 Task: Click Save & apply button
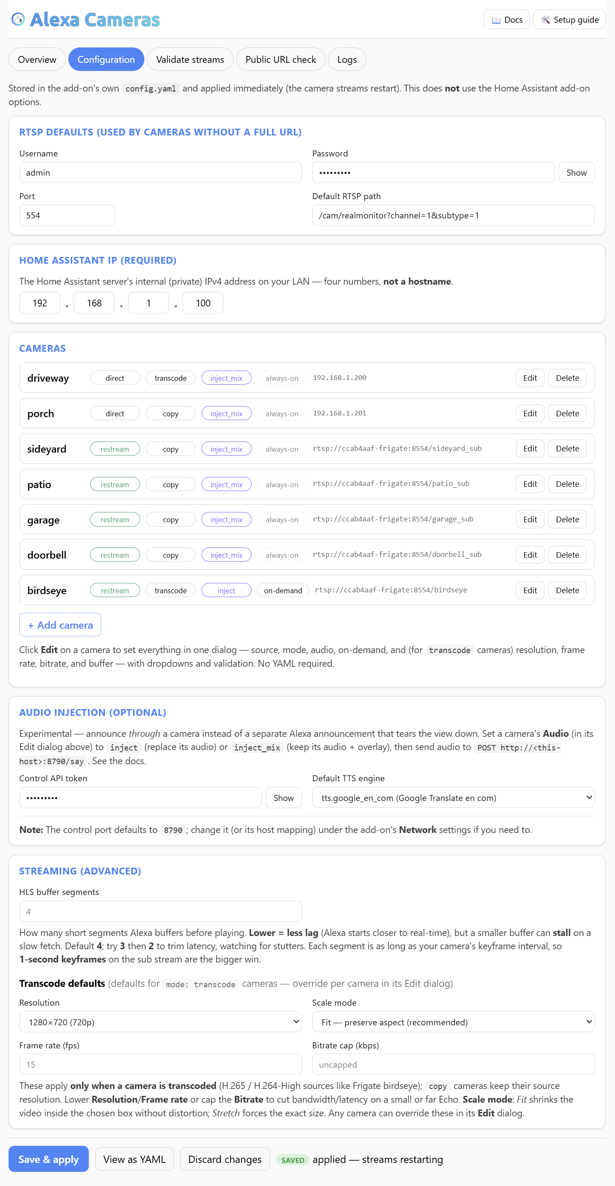49,1159
